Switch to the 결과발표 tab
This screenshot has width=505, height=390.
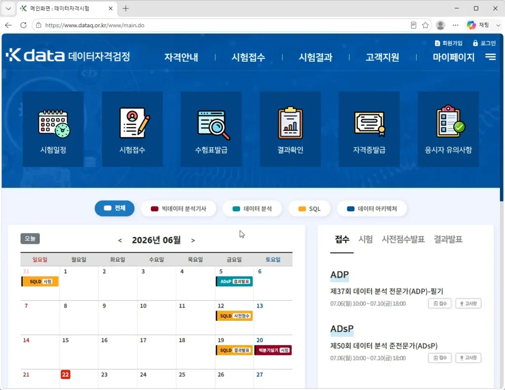(448, 239)
